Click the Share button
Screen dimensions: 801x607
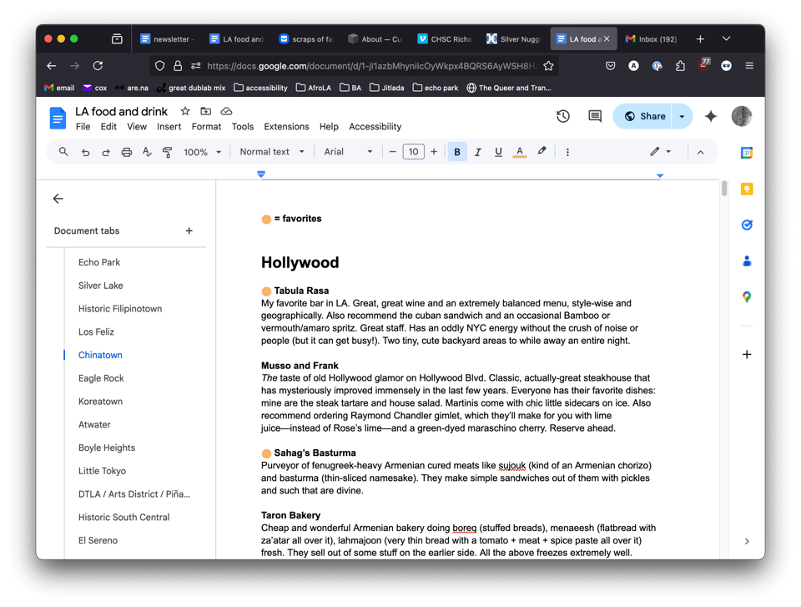click(642, 117)
